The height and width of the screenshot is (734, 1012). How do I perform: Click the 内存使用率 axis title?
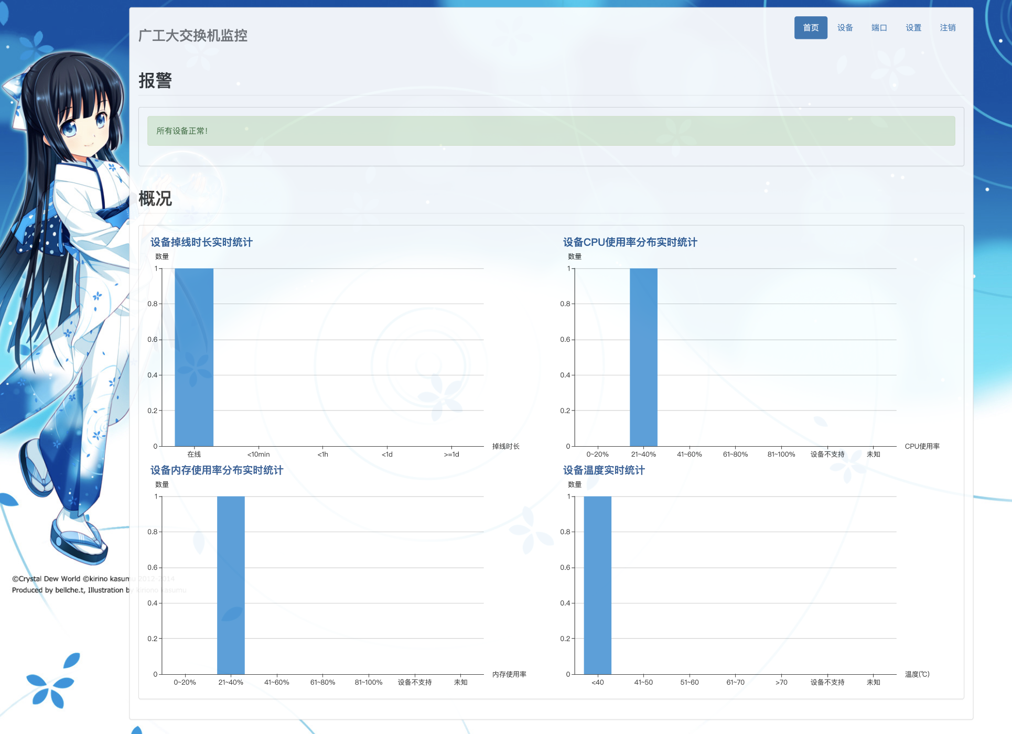tap(509, 674)
